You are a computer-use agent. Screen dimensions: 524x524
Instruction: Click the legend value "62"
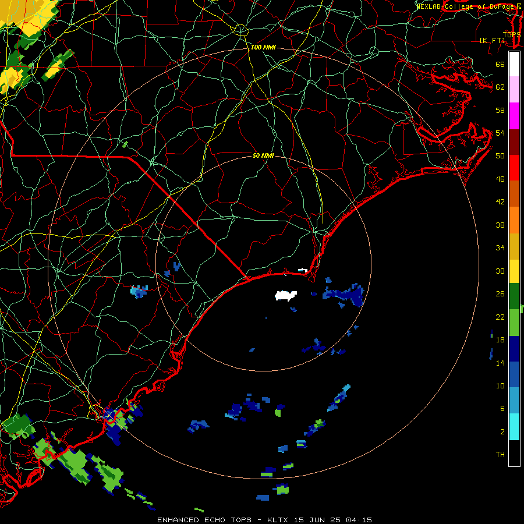(x=500, y=87)
